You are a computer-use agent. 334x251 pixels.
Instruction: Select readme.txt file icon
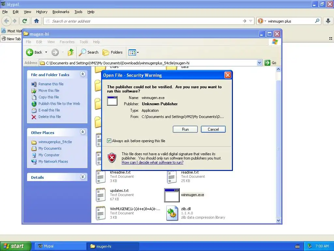pyautogui.click(x=172, y=177)
